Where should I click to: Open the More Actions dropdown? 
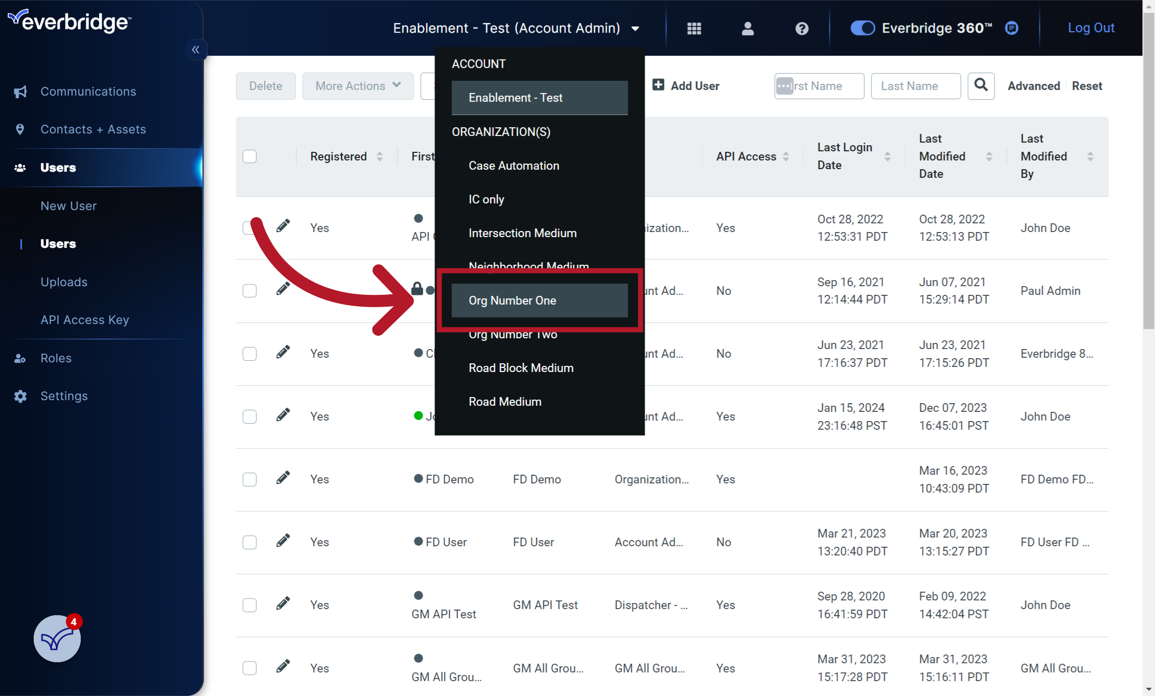pyautogui.click(x=358, y=86)
